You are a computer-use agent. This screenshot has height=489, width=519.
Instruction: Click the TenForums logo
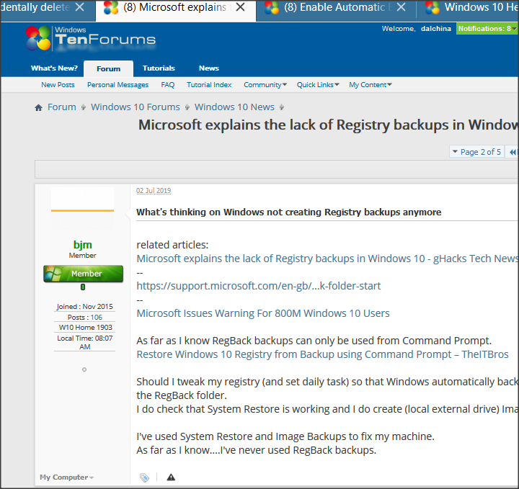90,38
